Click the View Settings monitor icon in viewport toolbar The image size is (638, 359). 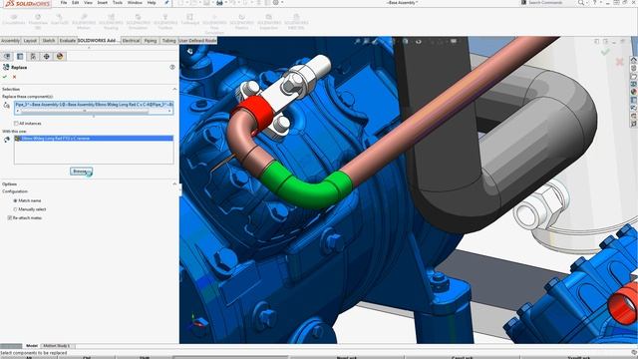click(454, 41)
